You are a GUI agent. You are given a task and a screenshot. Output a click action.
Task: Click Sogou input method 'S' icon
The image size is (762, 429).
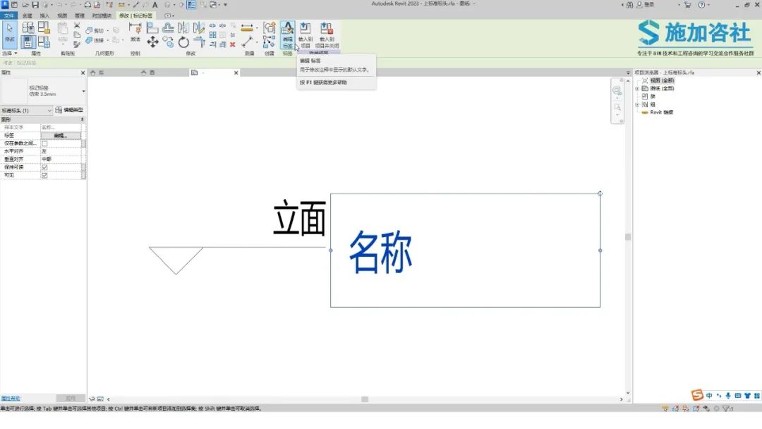click(697, 394)
